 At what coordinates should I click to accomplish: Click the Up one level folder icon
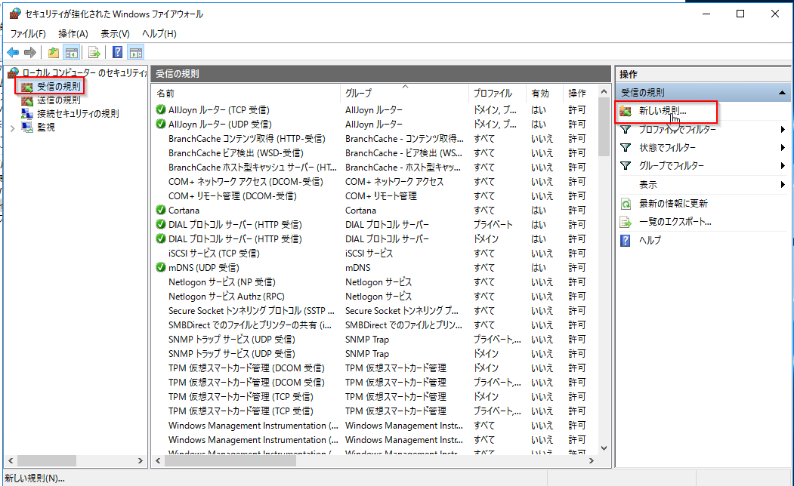53,52
